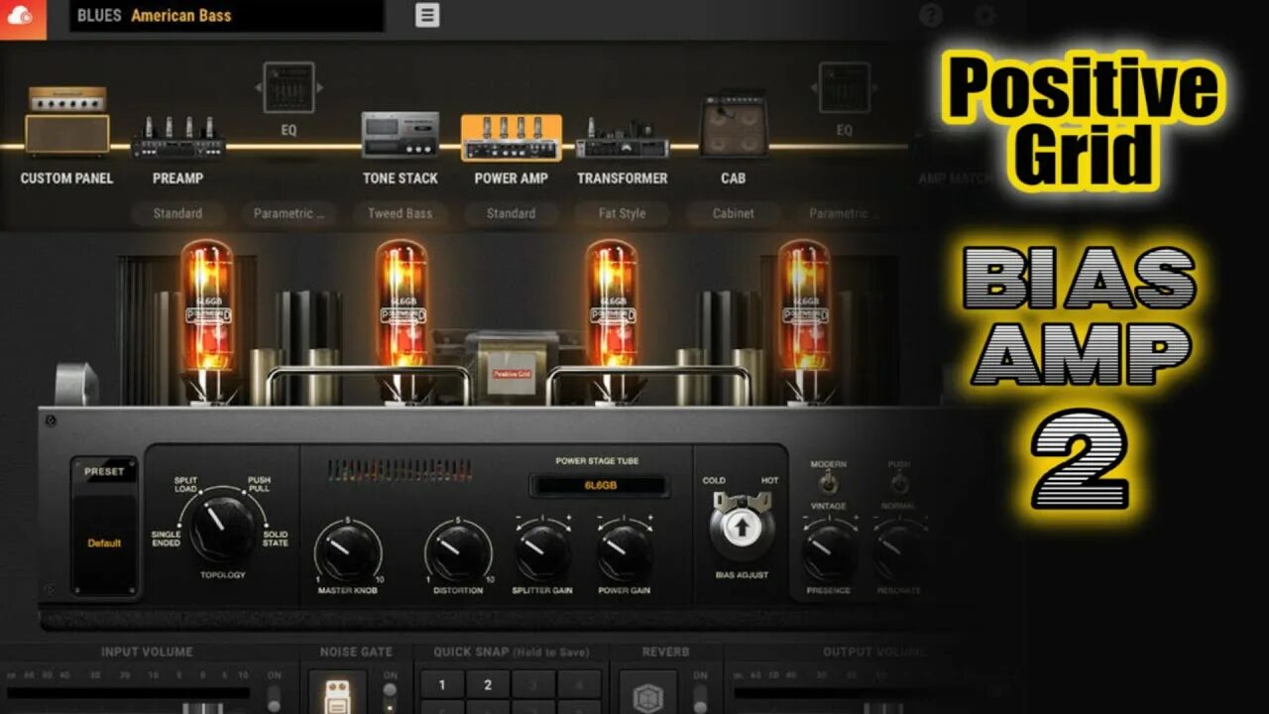Open the Fat Style transformer dropdown

tap(622, 213)
